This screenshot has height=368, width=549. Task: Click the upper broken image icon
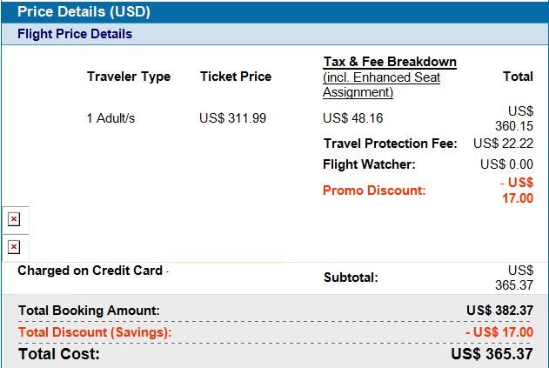(x=14, y=219)
